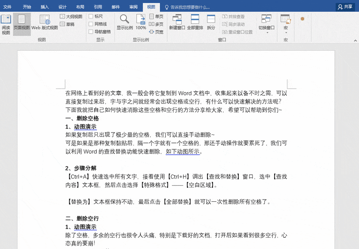Select Page Layout view (页面视图)
The image size is (359, 249).
point(22,25)
